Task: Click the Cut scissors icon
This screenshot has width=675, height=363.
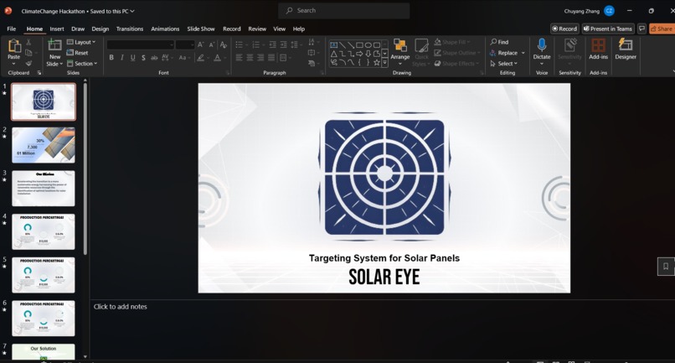Action: coord(28,42)
